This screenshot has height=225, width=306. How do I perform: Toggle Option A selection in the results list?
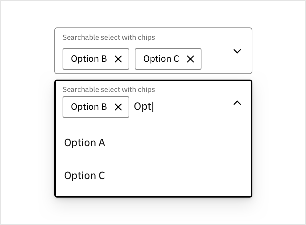(85, 143)
